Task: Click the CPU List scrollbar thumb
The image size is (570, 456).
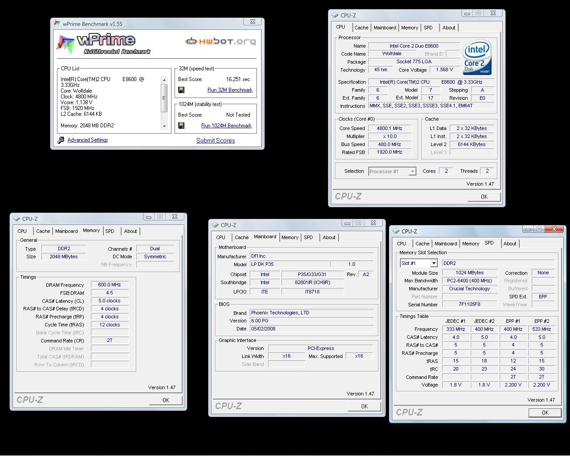Action: [164, 98]
